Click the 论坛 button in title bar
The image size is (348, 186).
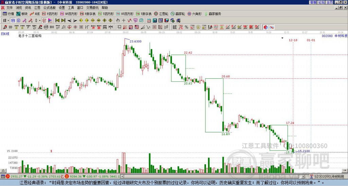click(x=321, y=2)
